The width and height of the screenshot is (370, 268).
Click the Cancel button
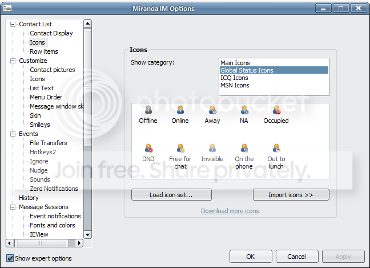coord(297,257)
